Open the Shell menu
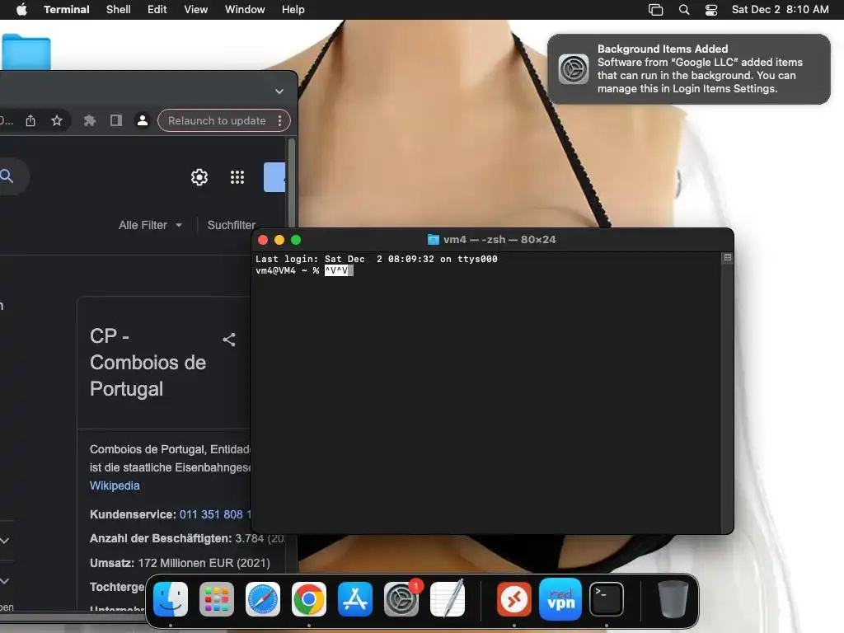This screenshot has height=633, width=844. (x=119, y=9)
